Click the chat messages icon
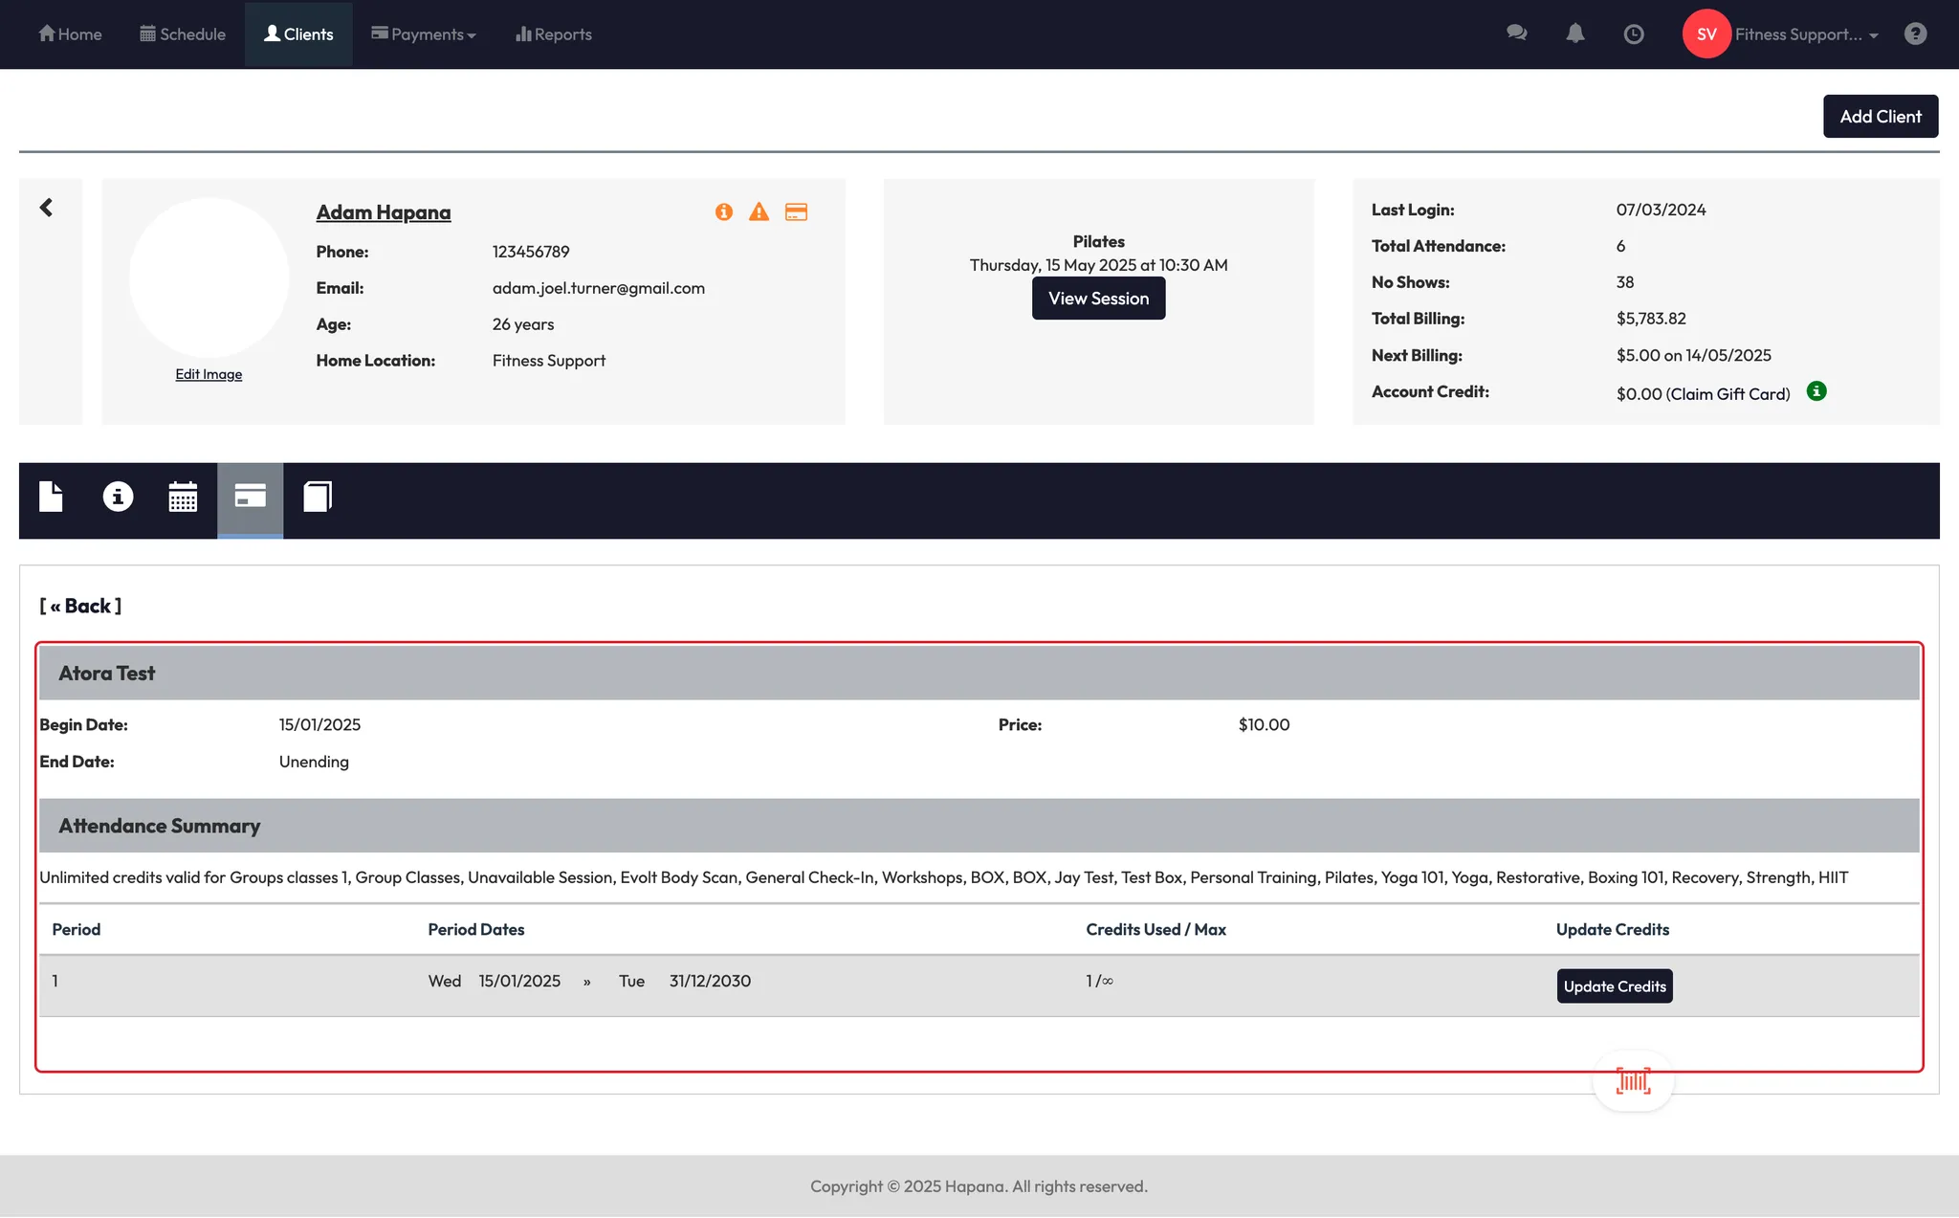The width and height of the screenshot is (1959, 1218). [1516, 33]
